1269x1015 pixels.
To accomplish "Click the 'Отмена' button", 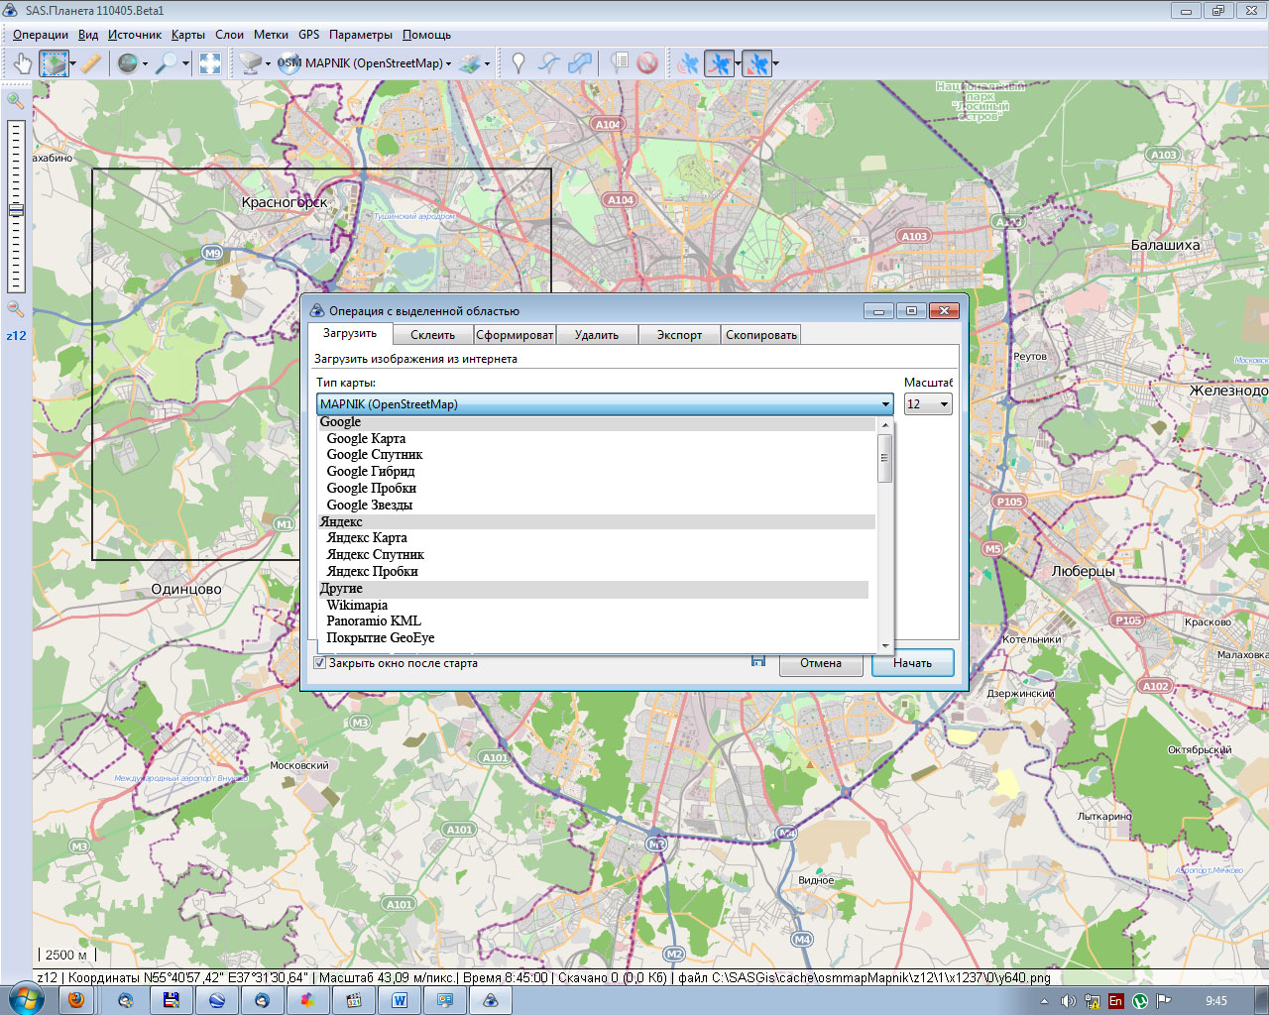I will (x=820, y=663).
